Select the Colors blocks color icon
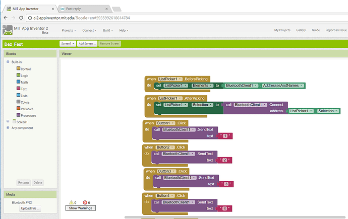The width and height of the screenshot is (348, 219). point(19,102)
